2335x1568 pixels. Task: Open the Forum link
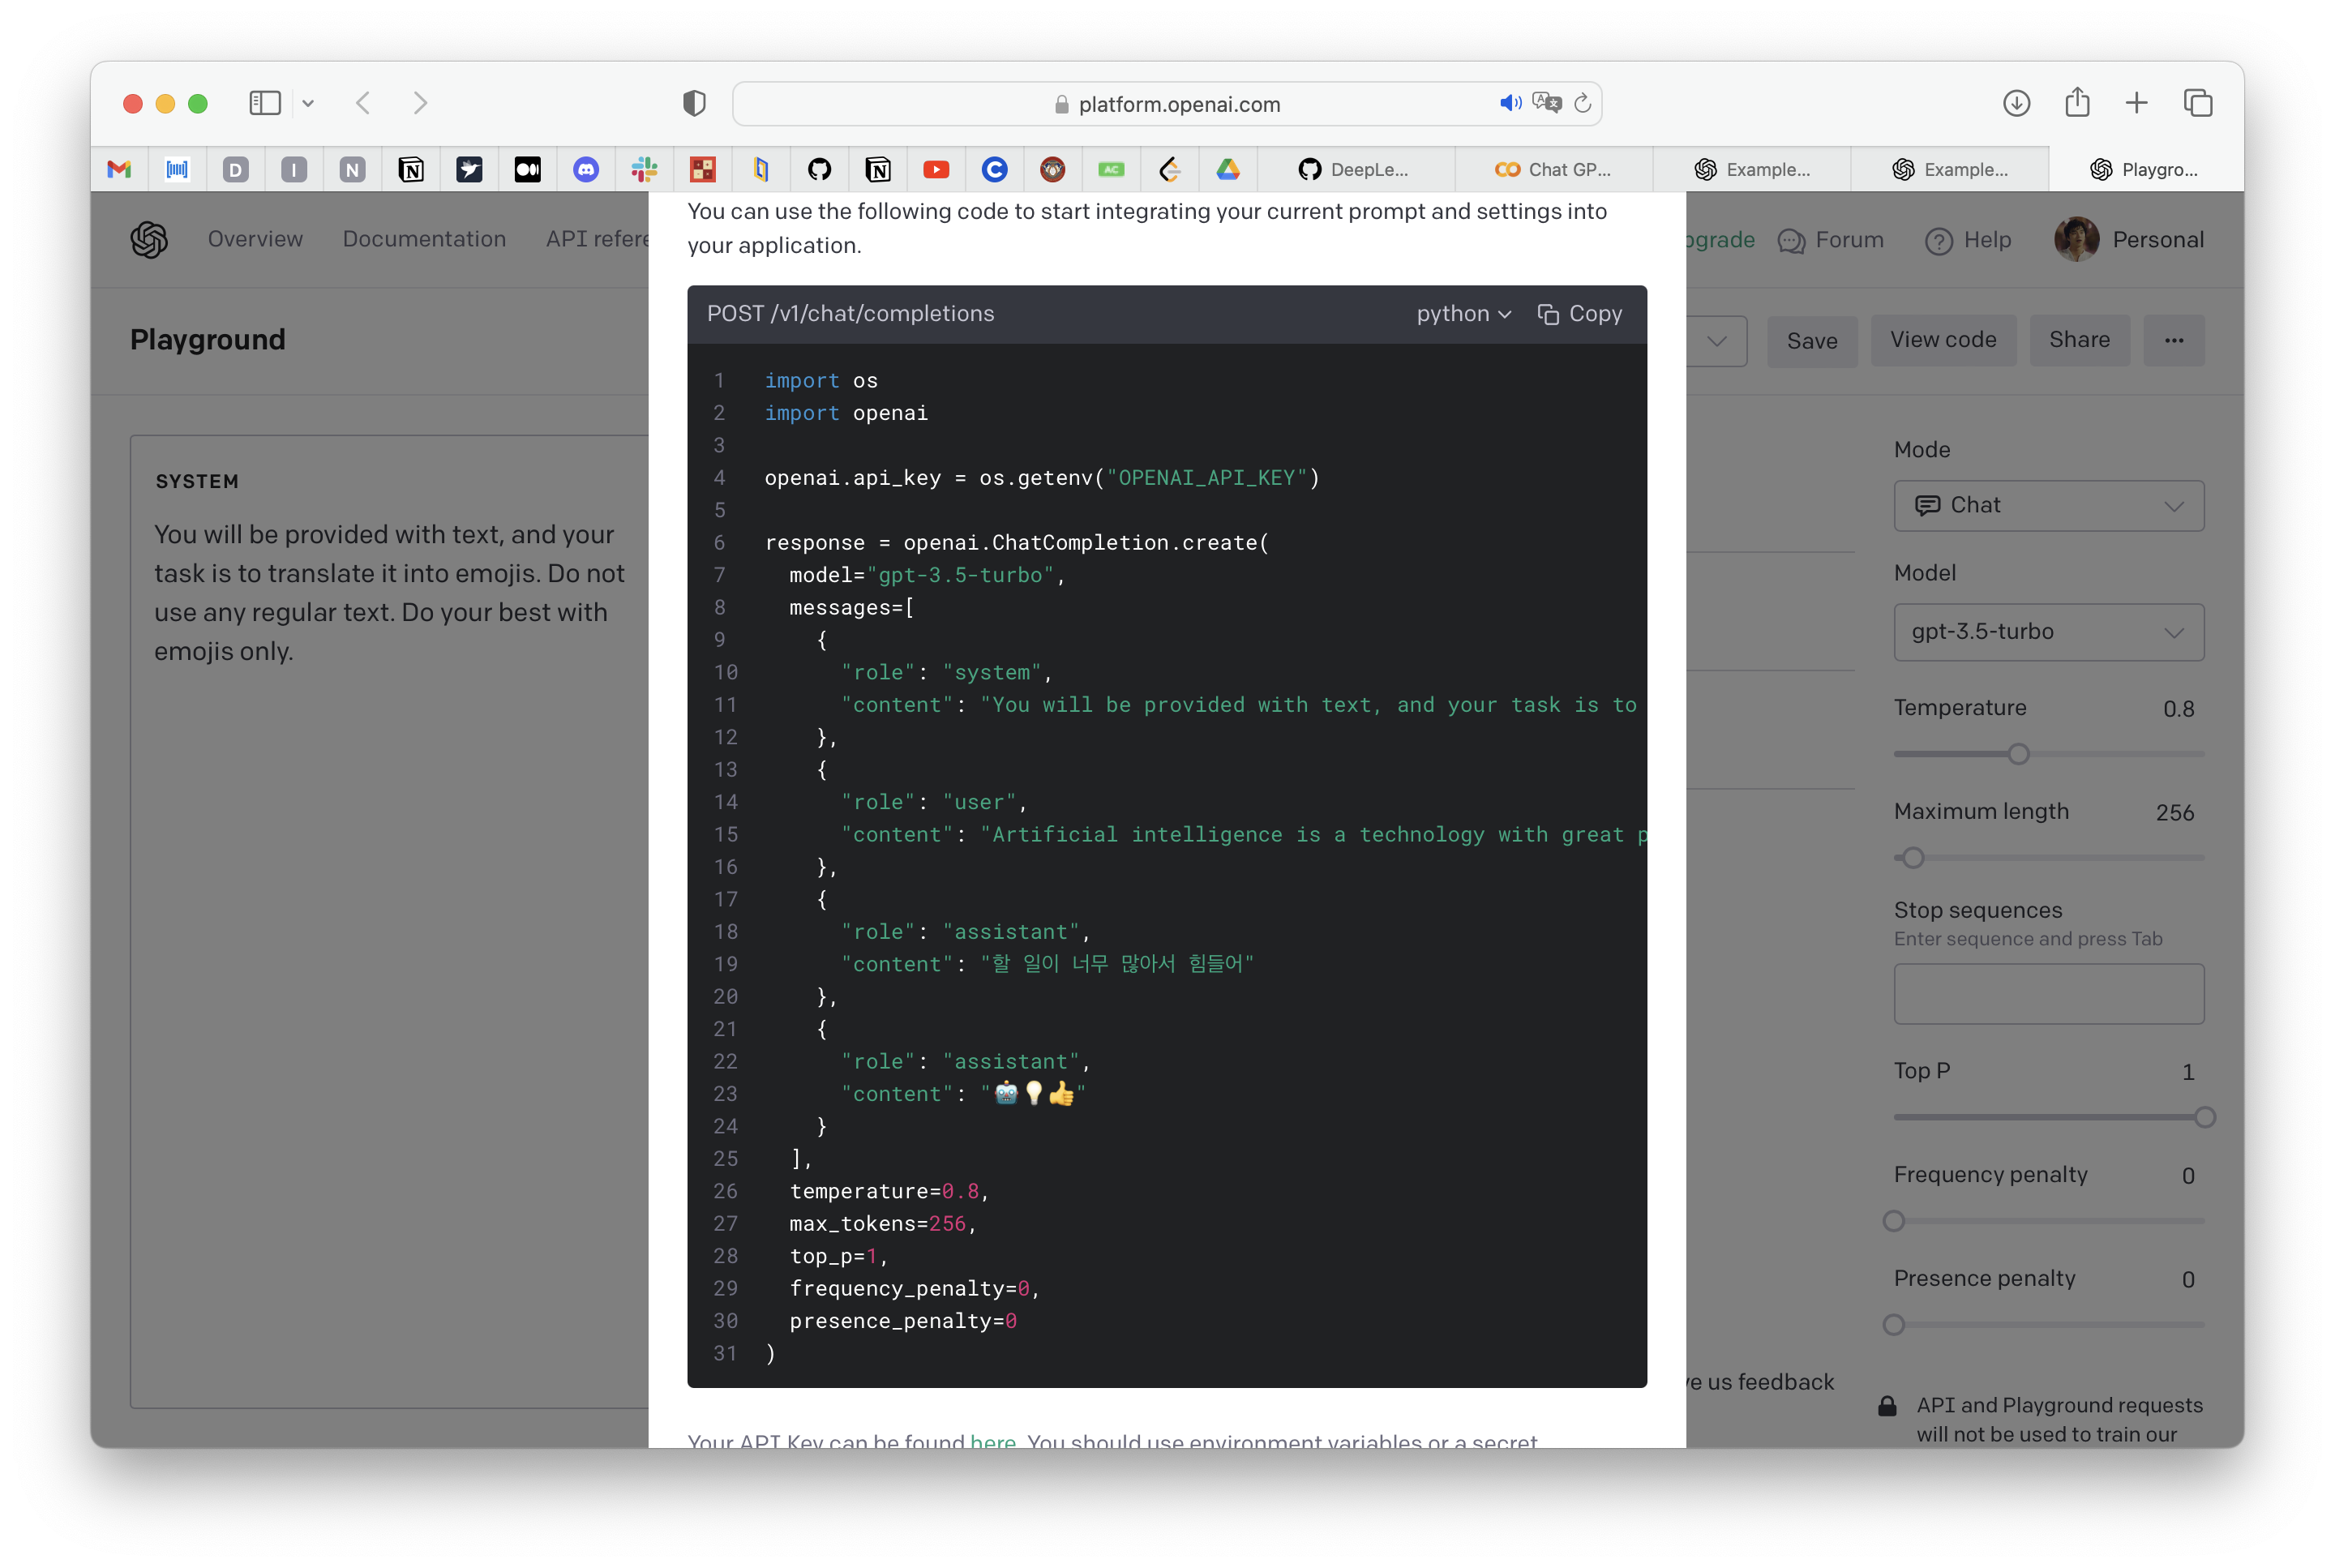[x=1830, y=240]
